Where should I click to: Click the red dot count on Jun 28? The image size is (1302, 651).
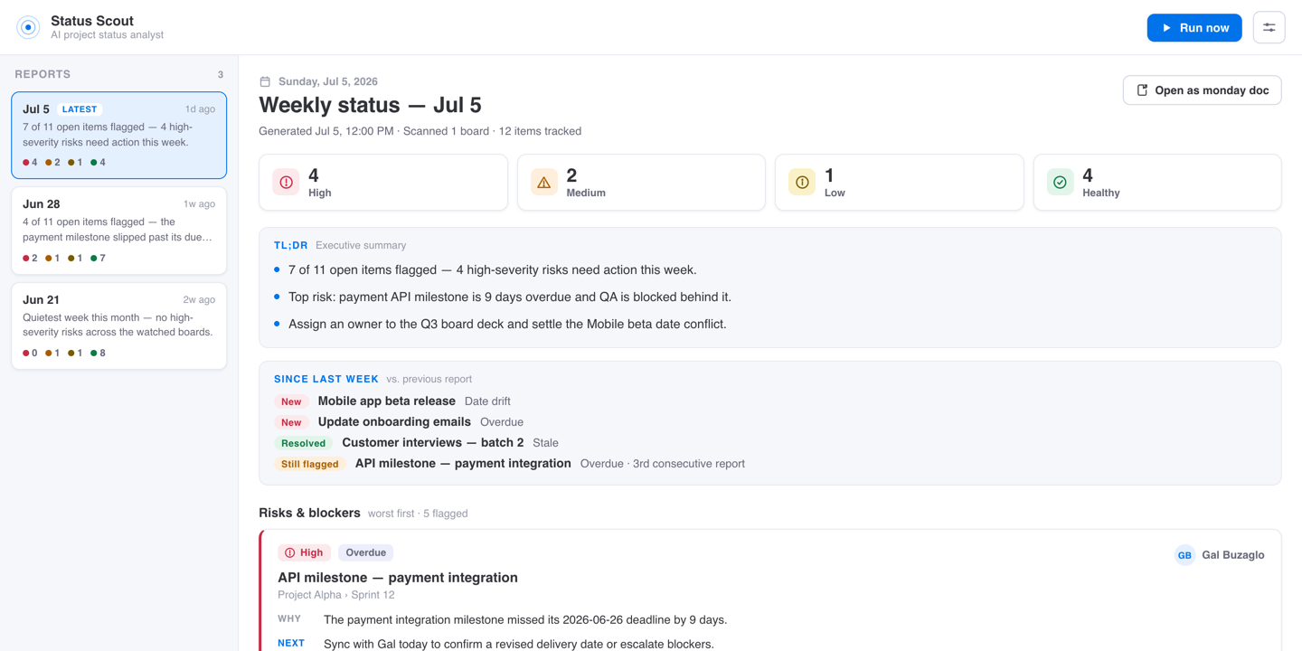pyautogui.click(x=30, y=259)
